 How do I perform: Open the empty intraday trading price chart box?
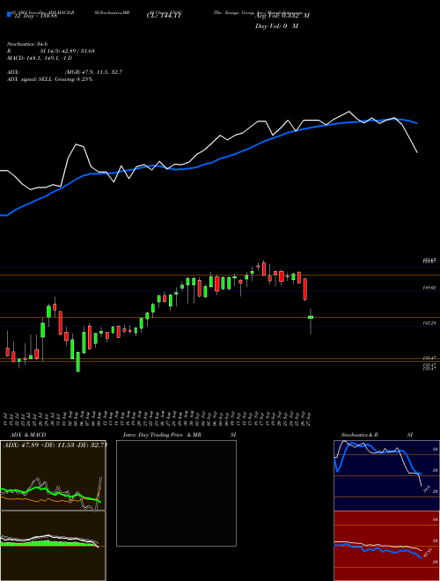[176, 493]
